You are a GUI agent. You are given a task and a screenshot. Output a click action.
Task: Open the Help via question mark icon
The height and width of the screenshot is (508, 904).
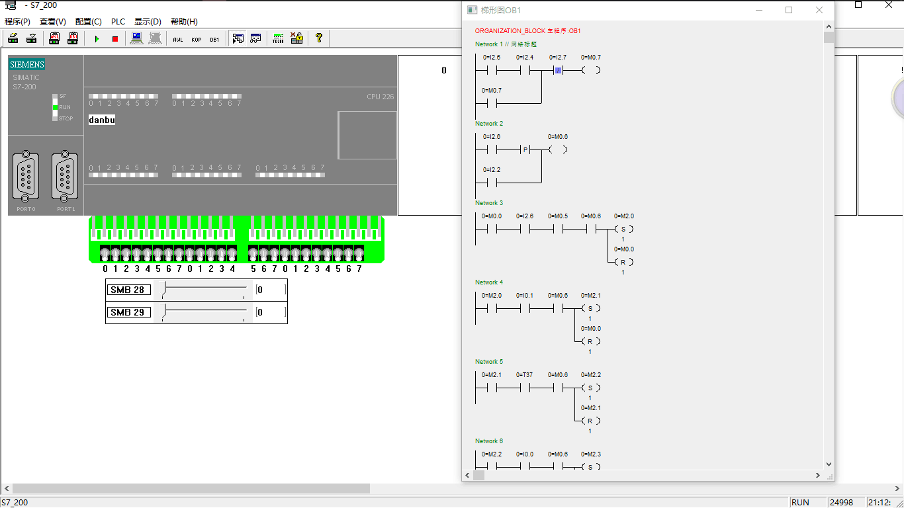coord(319,38)
